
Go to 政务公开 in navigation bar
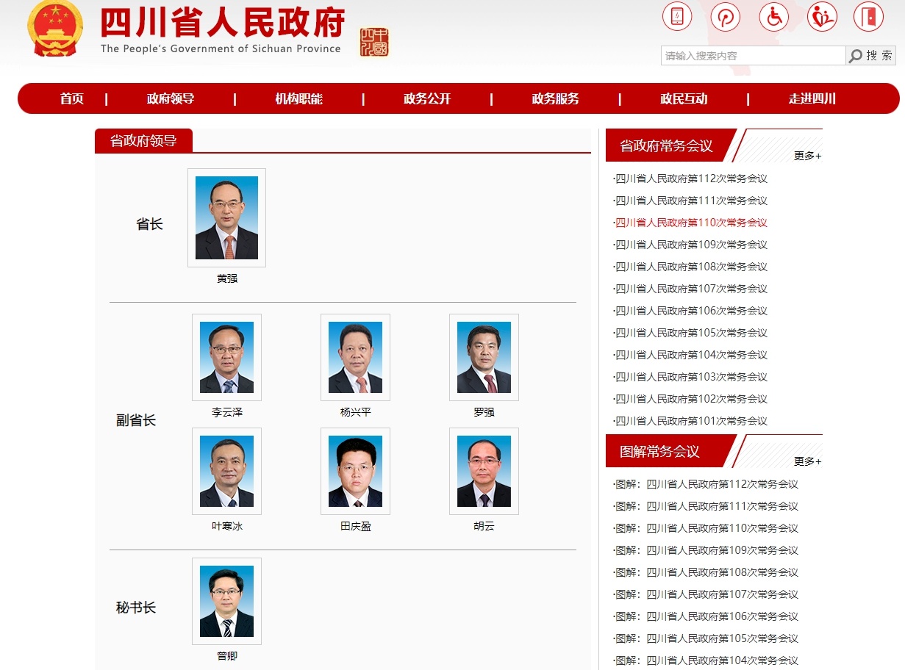[x=427, y=98]
